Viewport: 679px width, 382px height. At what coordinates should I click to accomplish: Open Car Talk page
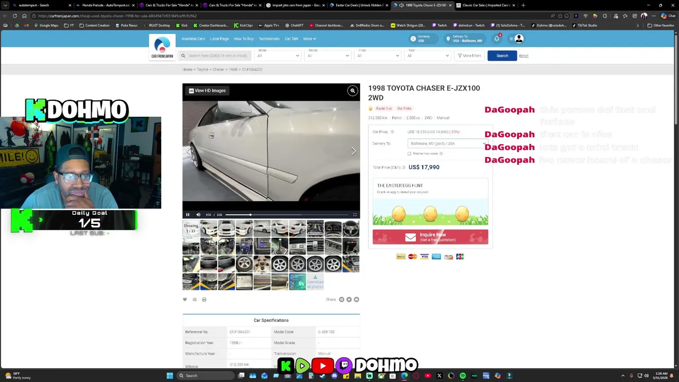coord(291,39)
